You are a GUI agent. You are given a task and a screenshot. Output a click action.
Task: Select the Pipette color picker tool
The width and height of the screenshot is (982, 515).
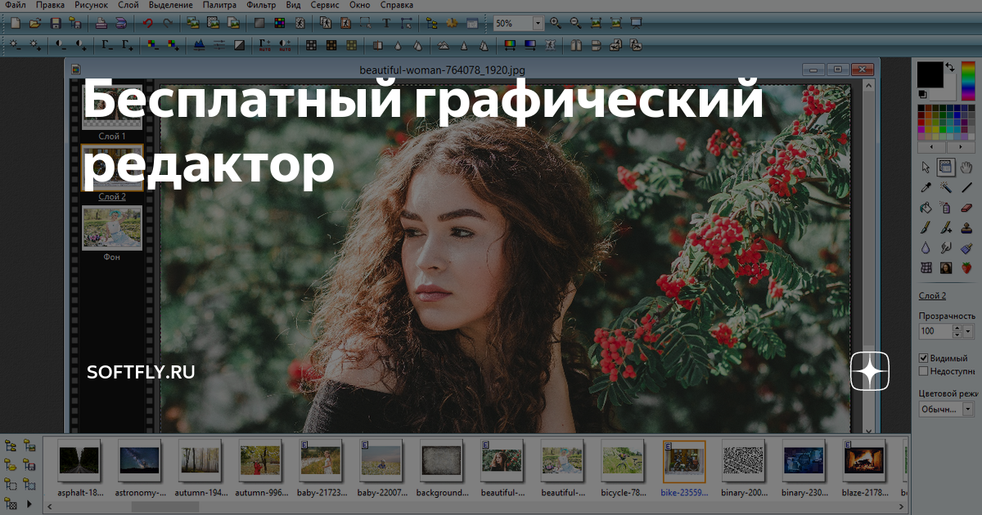tap(926, 187)
